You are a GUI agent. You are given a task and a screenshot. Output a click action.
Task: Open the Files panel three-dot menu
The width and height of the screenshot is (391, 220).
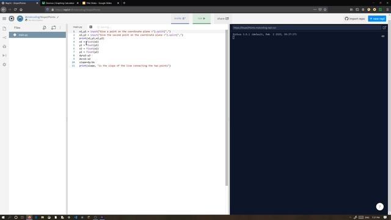click(60, 28)
